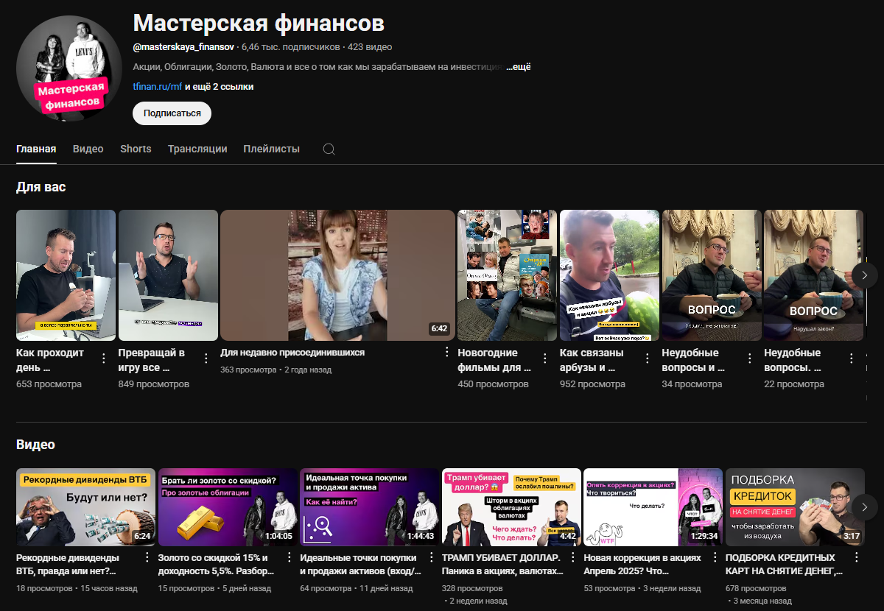Open the Плейлисты tab
Image resolution: width=884 pixels, height=611 pixels.
272,149
